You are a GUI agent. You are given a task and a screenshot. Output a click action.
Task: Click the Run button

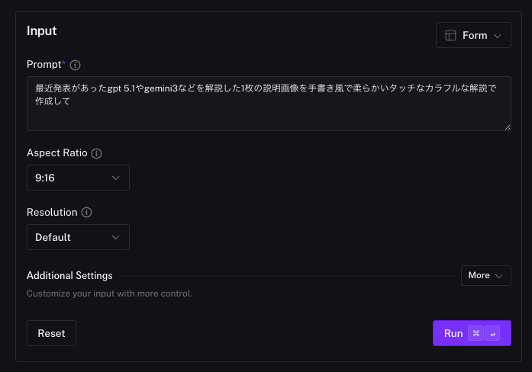(472, 333)
